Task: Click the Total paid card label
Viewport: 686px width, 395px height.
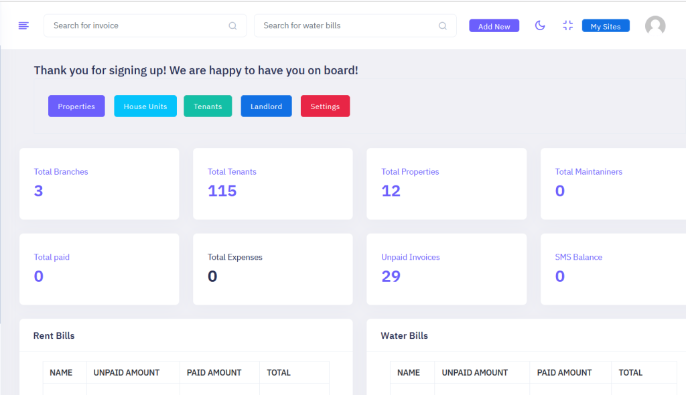Action: (52, 257)
